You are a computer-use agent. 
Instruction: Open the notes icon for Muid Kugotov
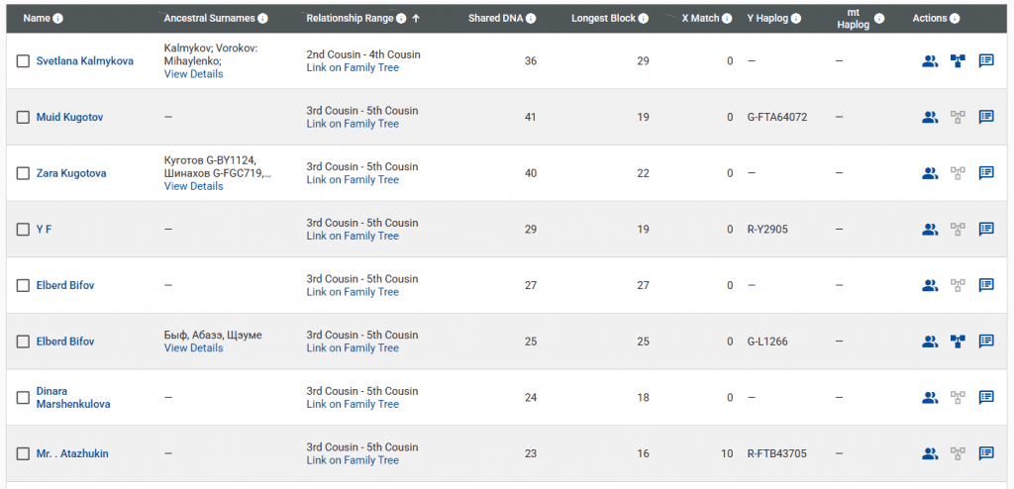(x=986, y=117)
